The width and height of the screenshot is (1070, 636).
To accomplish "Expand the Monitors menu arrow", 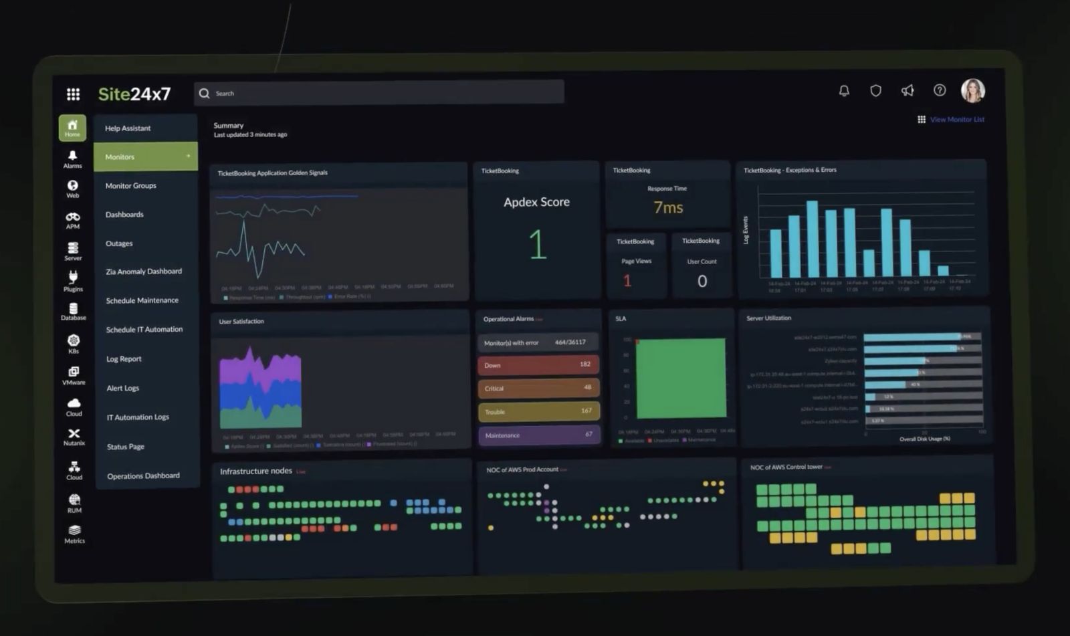I will coord(188,156).
